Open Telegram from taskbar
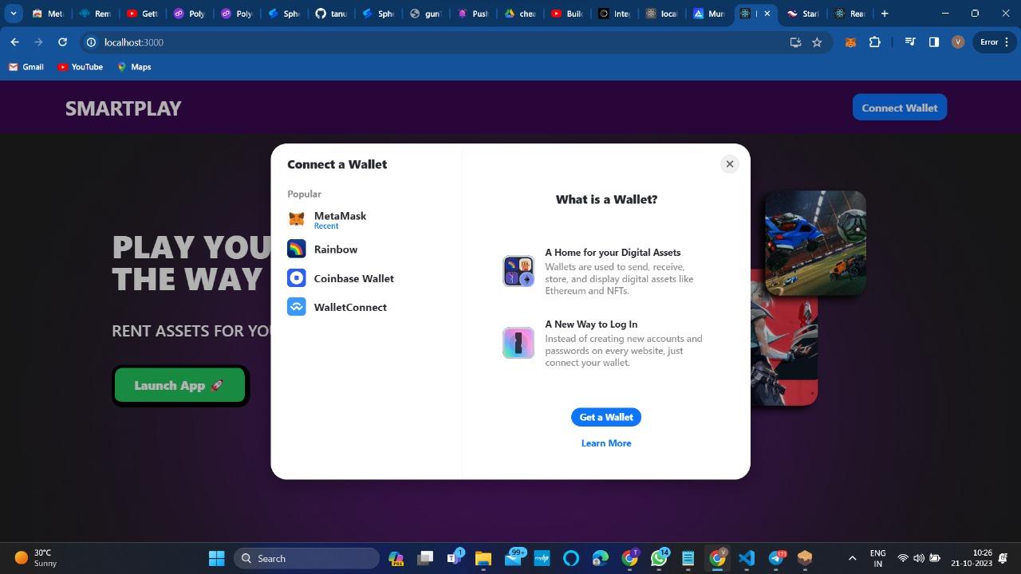Viewport: 1021px width, 574px height. (x=776, y=558)
